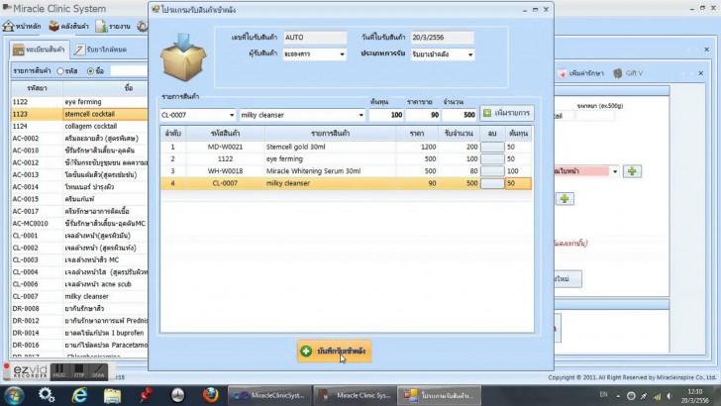
Task: Open the receiver name dropdown
Action: (x=342, y=54)
